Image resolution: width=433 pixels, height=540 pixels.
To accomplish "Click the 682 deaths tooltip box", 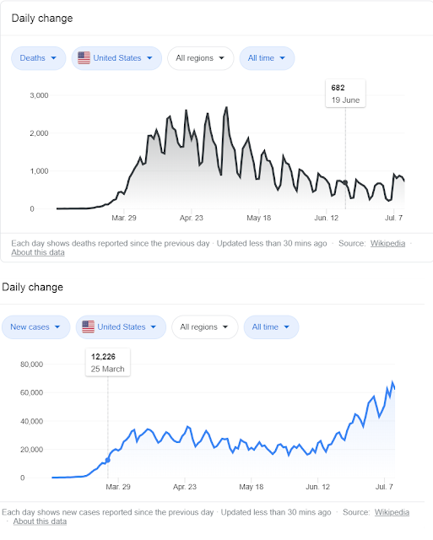I will pyautogui.click(x=345, y=94).
